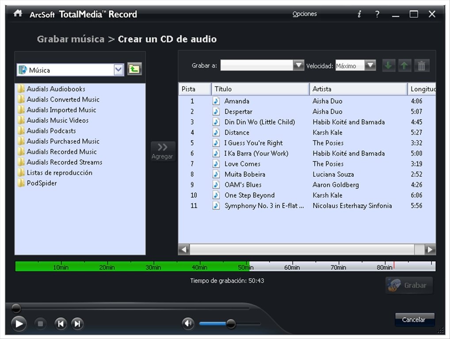Click the right arrow of horizontal scrollbar
Image resolution: width=450 pixels, height=339 pixels.
[430, 249]
